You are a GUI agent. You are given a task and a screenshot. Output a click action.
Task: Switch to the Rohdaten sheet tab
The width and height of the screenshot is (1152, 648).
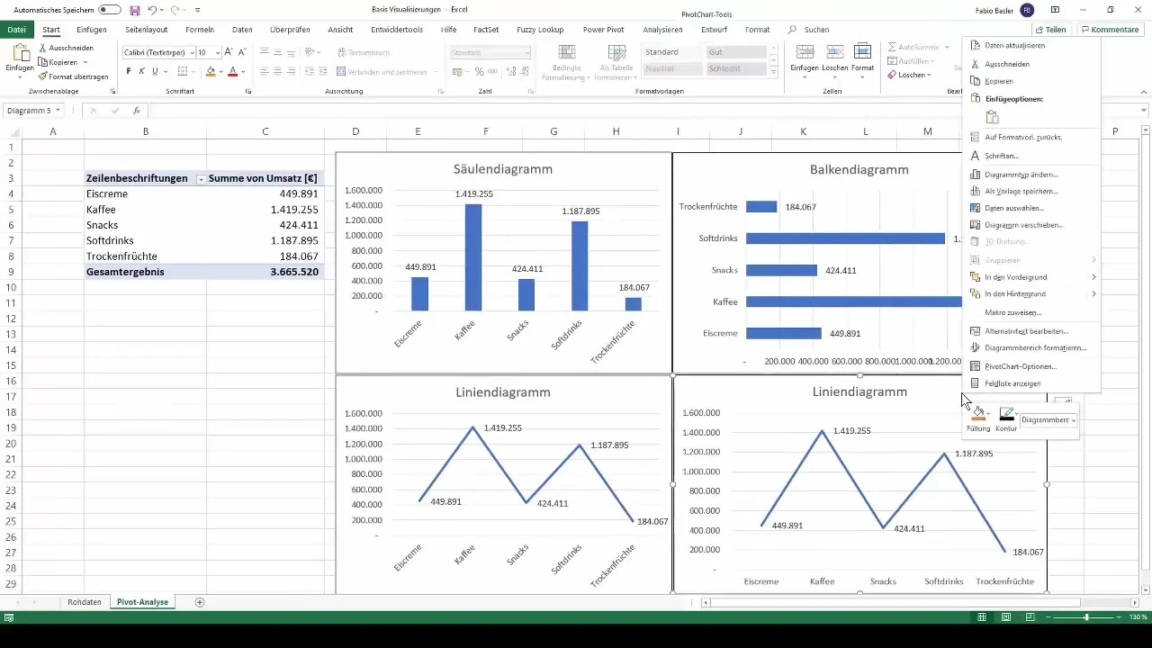[85, 602]
